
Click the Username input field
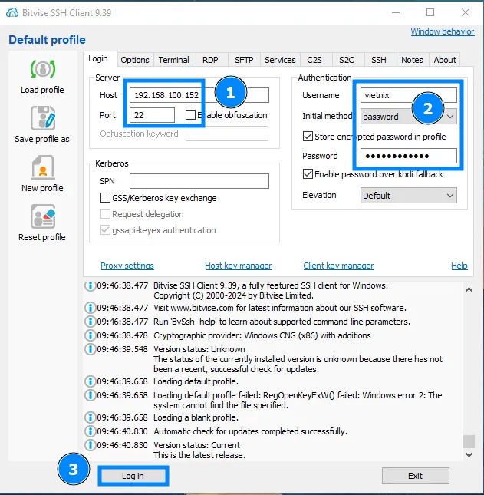[409, 95]
